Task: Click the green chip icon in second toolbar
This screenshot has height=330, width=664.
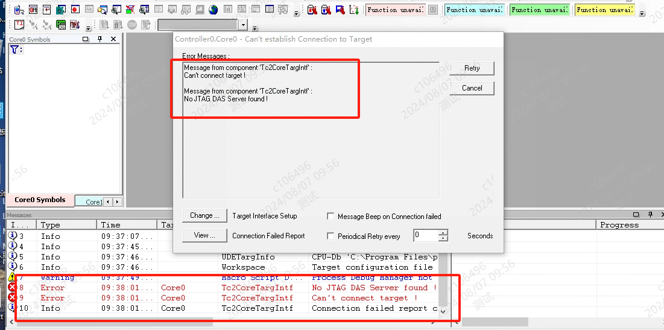Action: tap(61, 25)
